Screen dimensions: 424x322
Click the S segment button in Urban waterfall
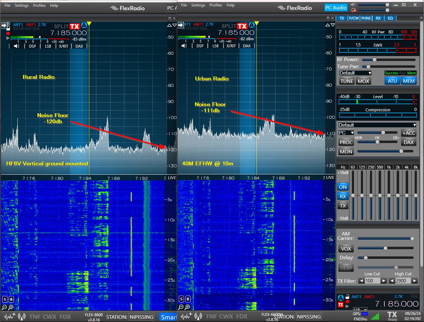(181, 299)
